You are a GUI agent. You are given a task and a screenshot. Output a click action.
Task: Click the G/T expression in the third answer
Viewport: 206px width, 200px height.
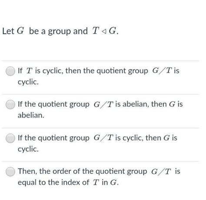103,138
